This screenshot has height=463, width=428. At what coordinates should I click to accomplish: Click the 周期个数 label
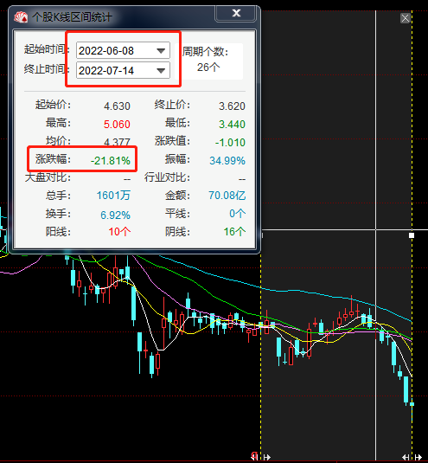[205, 52]
